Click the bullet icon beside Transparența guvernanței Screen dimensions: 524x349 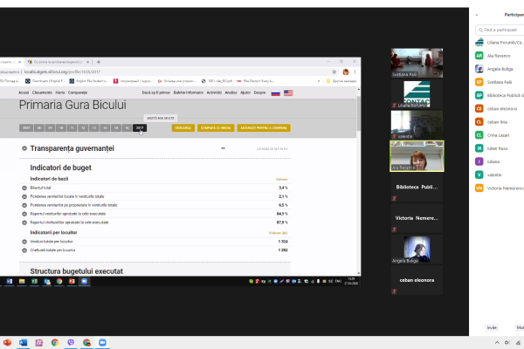[x=23, y=149]
